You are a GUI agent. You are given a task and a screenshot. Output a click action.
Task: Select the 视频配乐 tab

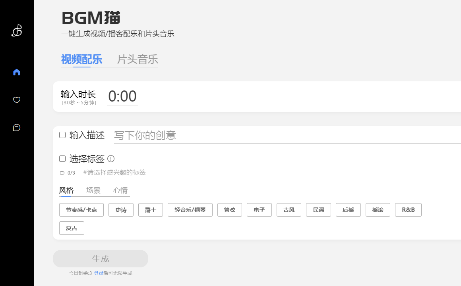click(81, 60)
